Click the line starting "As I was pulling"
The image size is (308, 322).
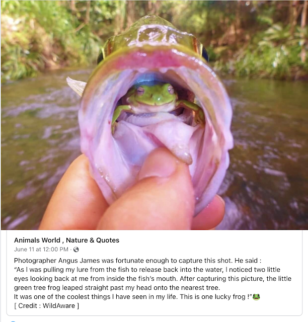coord(147,270)
